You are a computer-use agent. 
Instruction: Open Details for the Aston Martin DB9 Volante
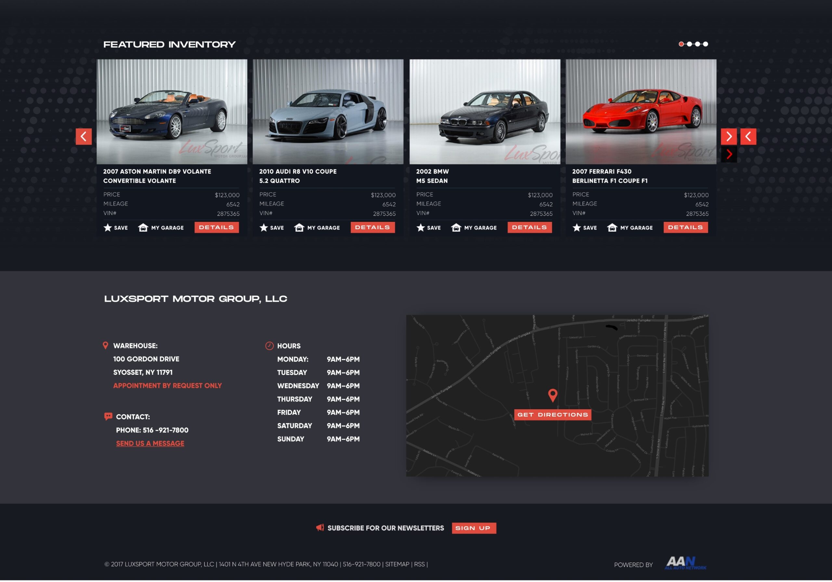[217, 227]
